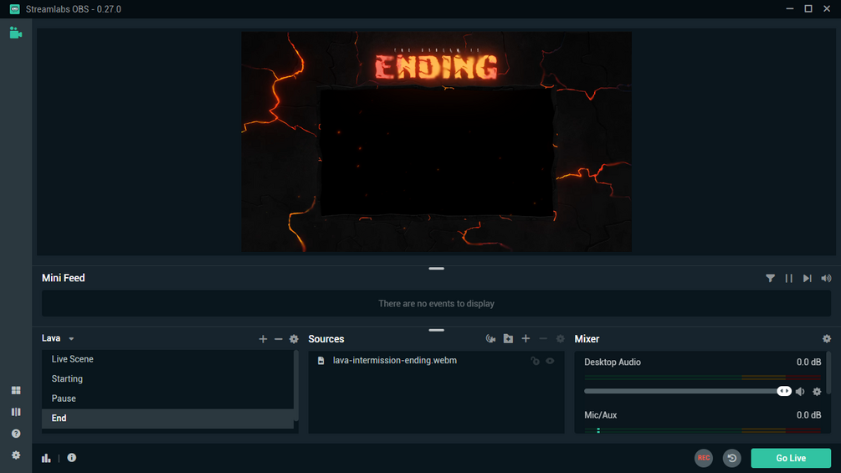Maximize the Streamlabs OBS window
This screenshot has height=473, width=841.
click(808, 8)
